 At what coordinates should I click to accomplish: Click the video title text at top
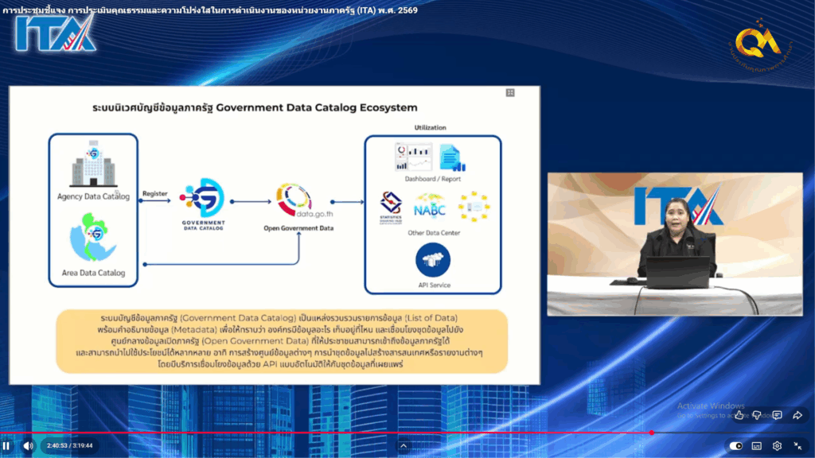coord(210,10)
